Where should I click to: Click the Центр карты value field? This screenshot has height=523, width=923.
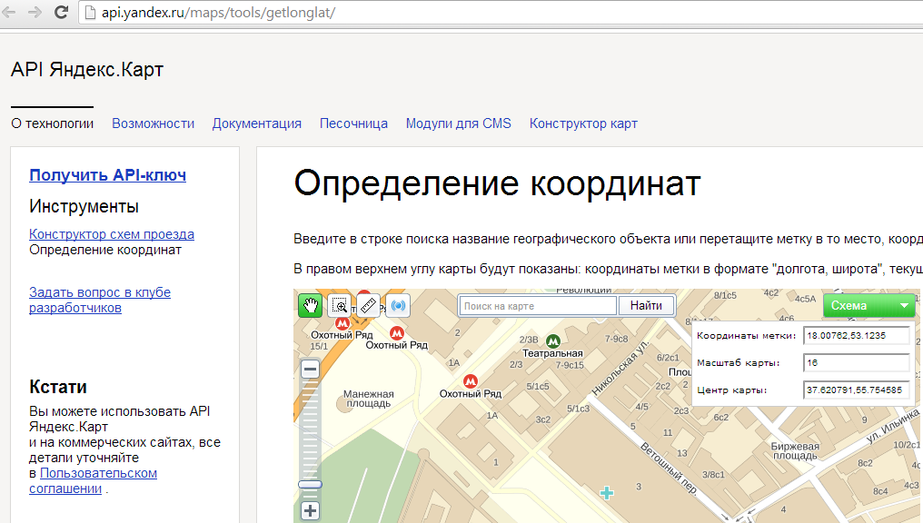click(856, 390)
